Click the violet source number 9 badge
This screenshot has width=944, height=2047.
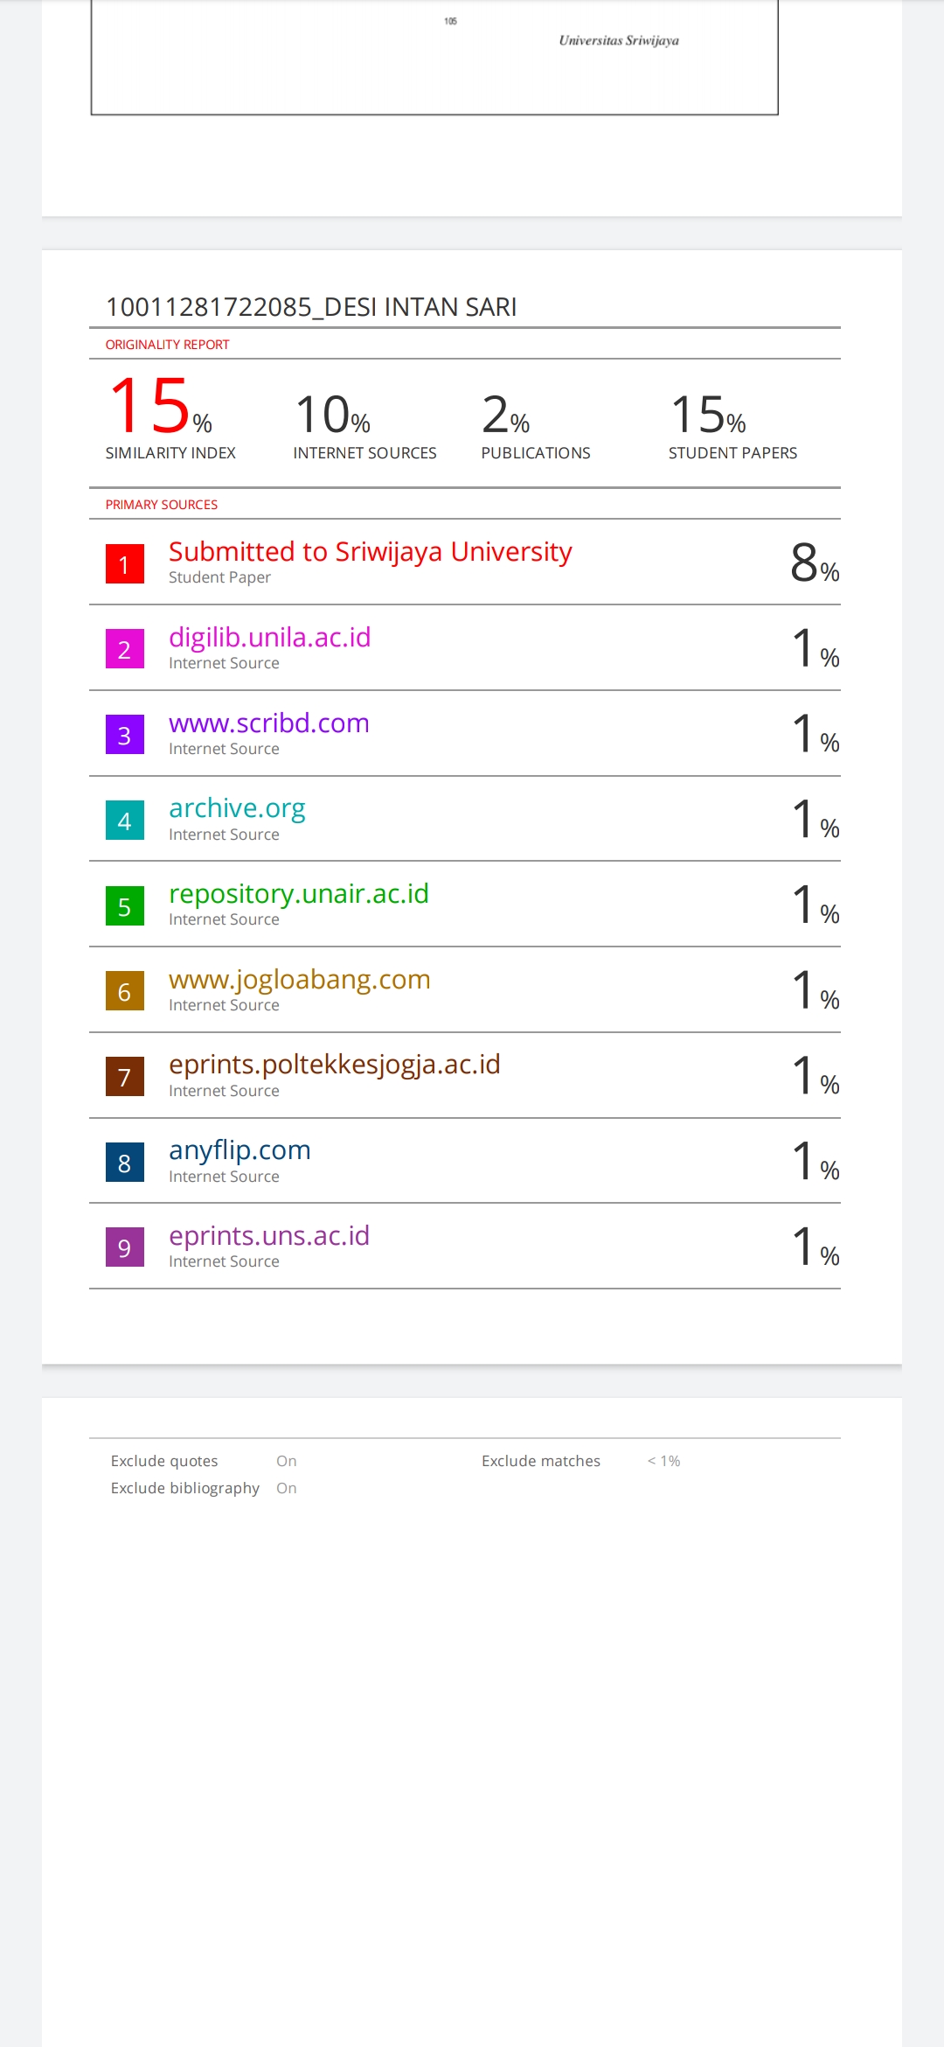click(x=125, y=1247)
